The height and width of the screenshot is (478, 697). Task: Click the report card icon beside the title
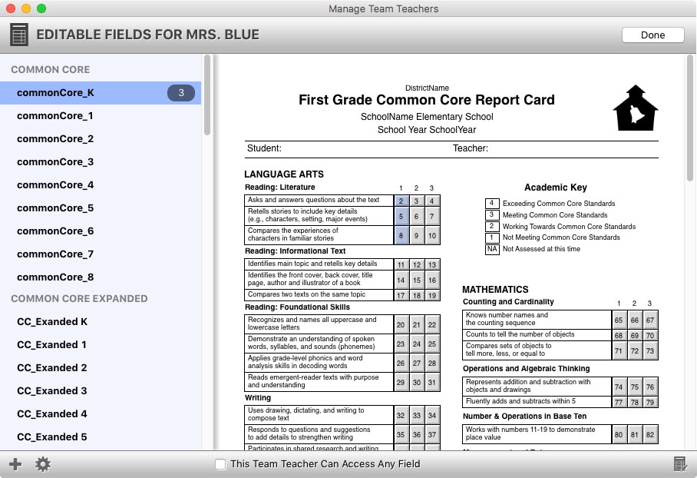click(x=19, y=35)
